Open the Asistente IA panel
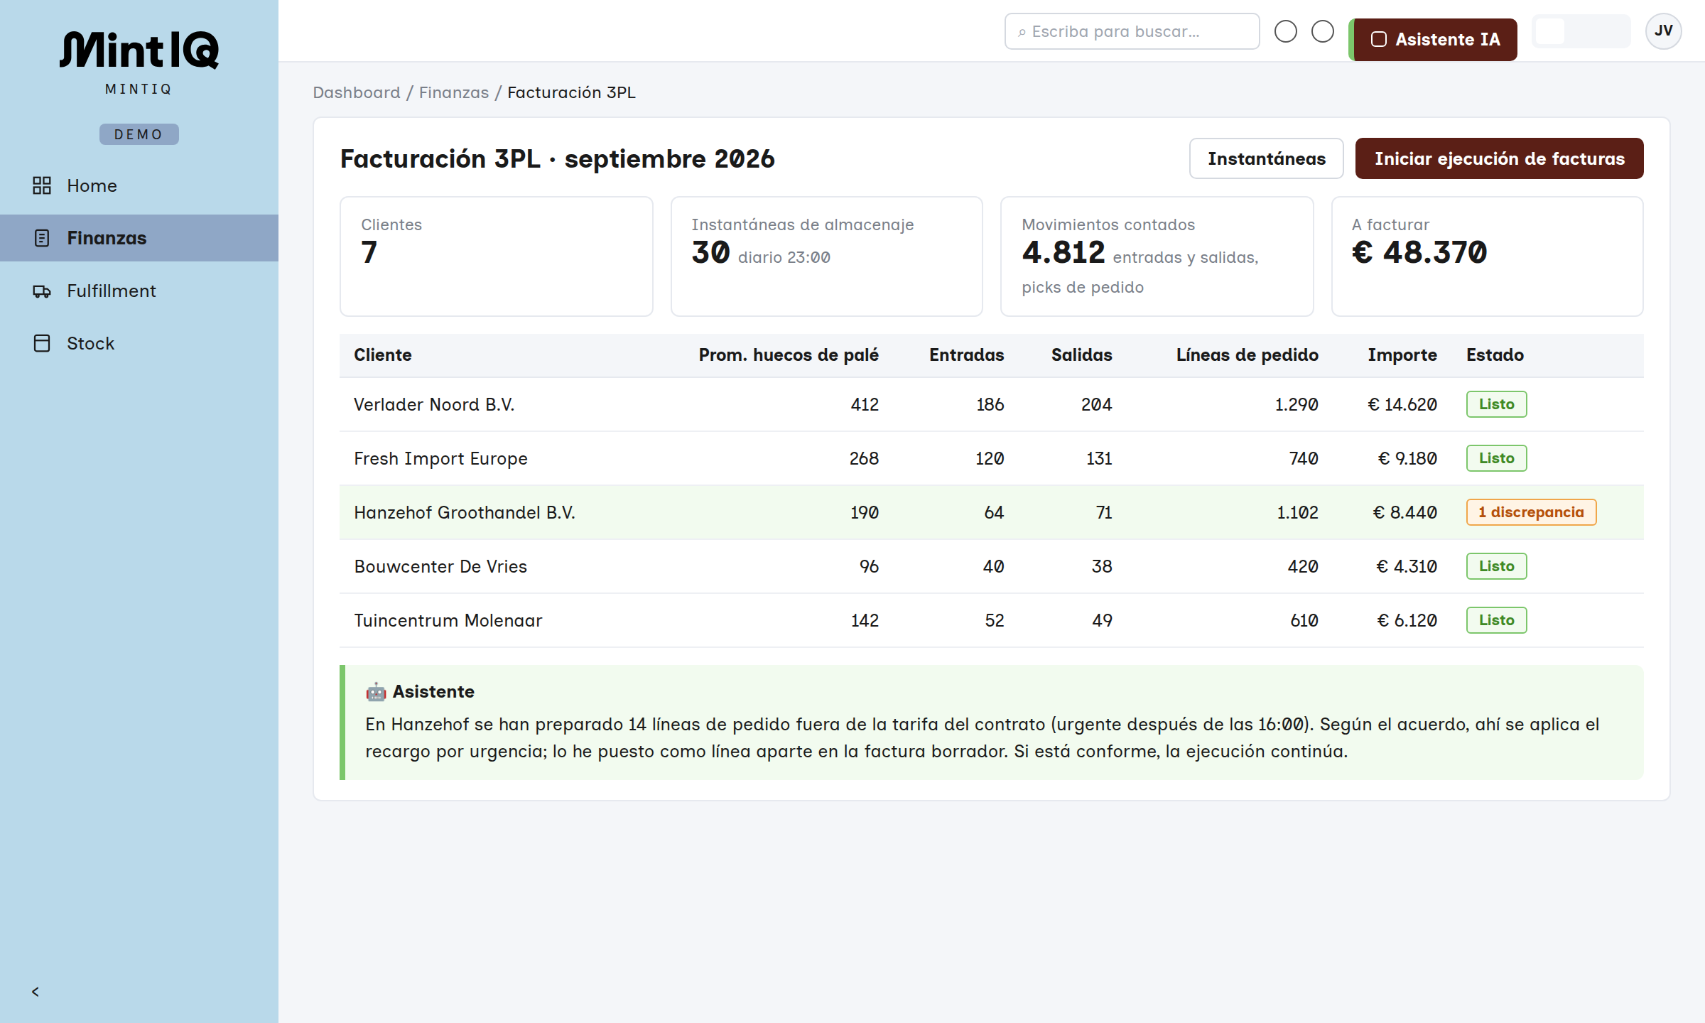1705x1023 pixels. coord(1434,40)
